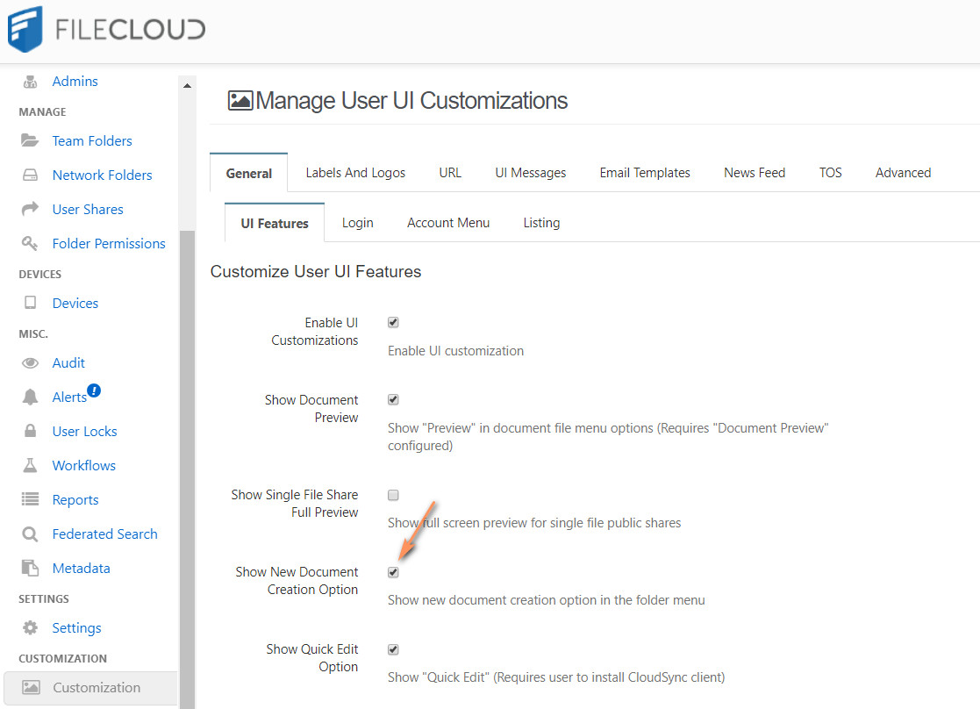Click the Federated Search magnifier icon
The width and height of the screenshot is (980, 709).
[x=30, y=534]
